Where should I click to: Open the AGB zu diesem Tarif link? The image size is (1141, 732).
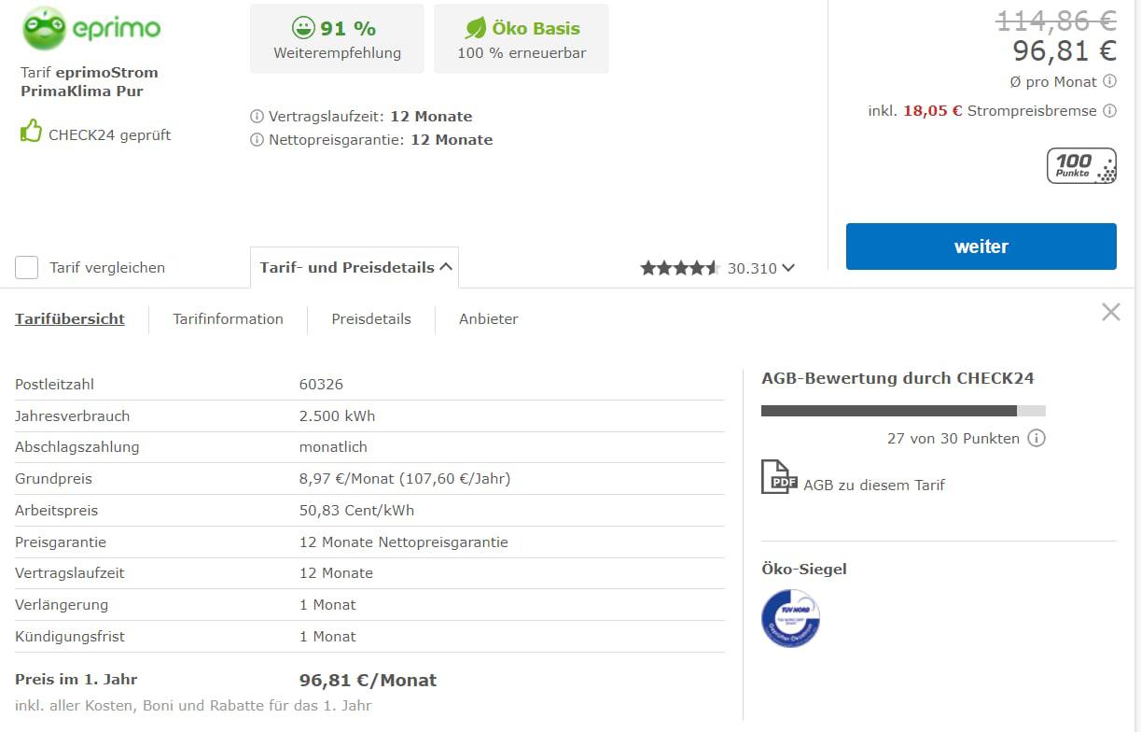click(873, 485)
